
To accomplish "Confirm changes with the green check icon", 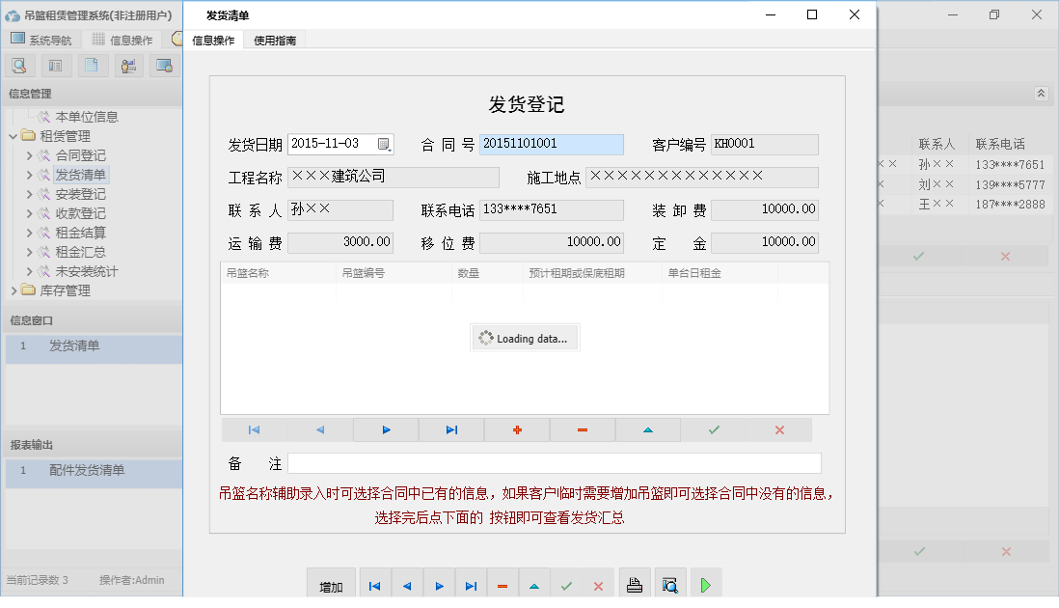I will point(714,429).
